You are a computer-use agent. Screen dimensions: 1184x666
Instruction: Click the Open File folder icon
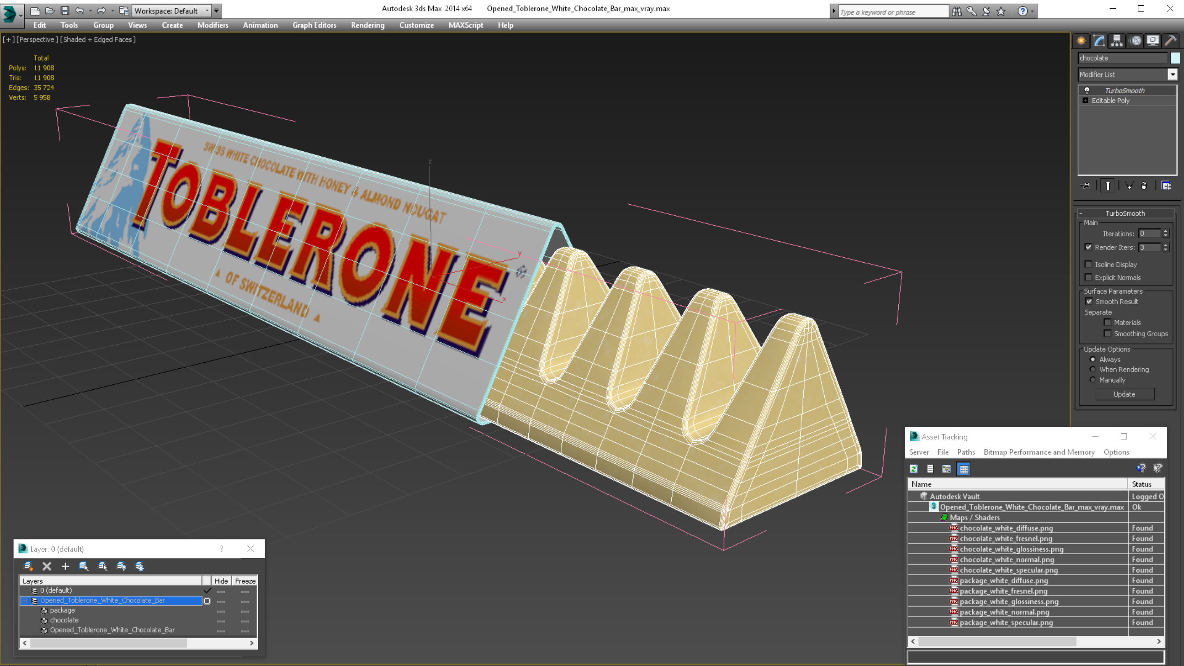tap(50, 11)
